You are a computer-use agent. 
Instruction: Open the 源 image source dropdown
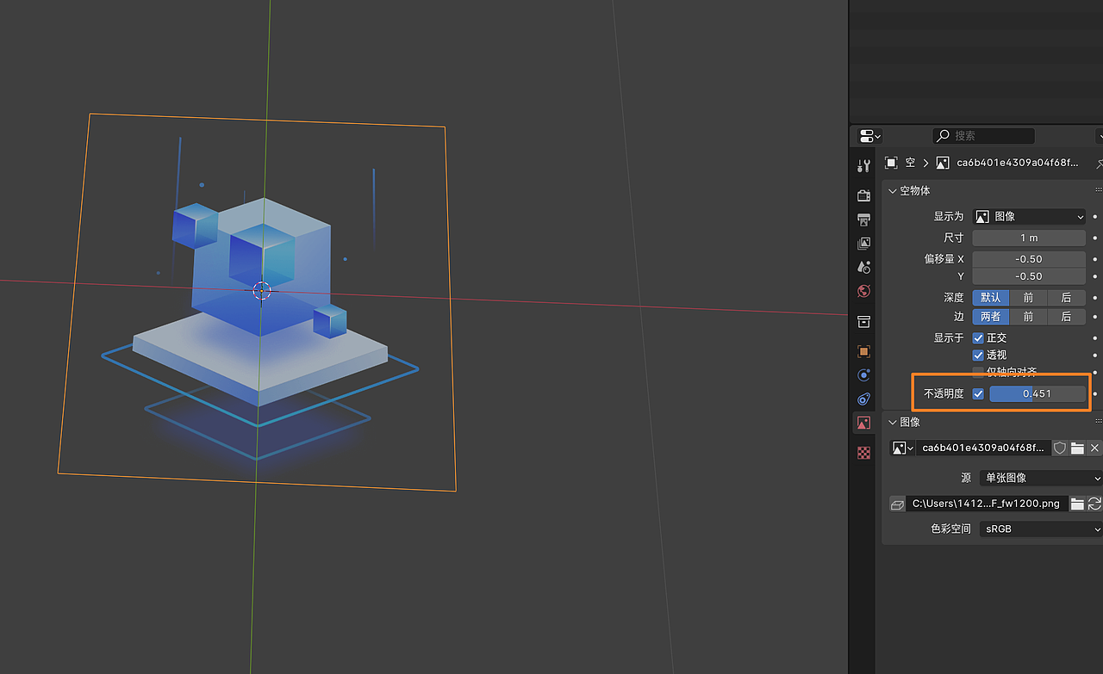tap(1040, 478)
